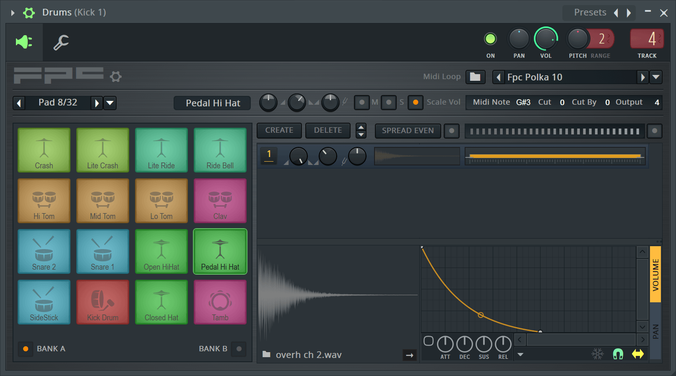Open the wrench channel settings icon
The image size is (676, 376).
61,42
